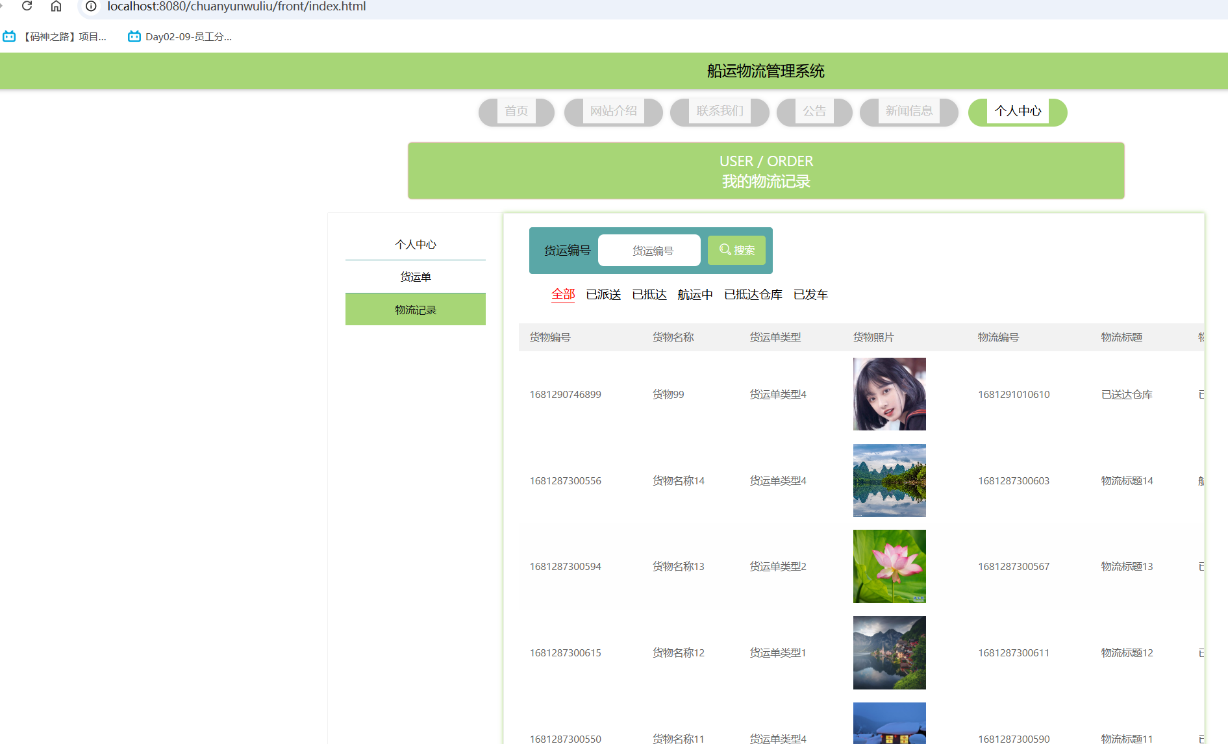This screenshot has width=1228, height=744.
Task: Click logistics title 已送达仓库
Action: tap(1127, 395)
